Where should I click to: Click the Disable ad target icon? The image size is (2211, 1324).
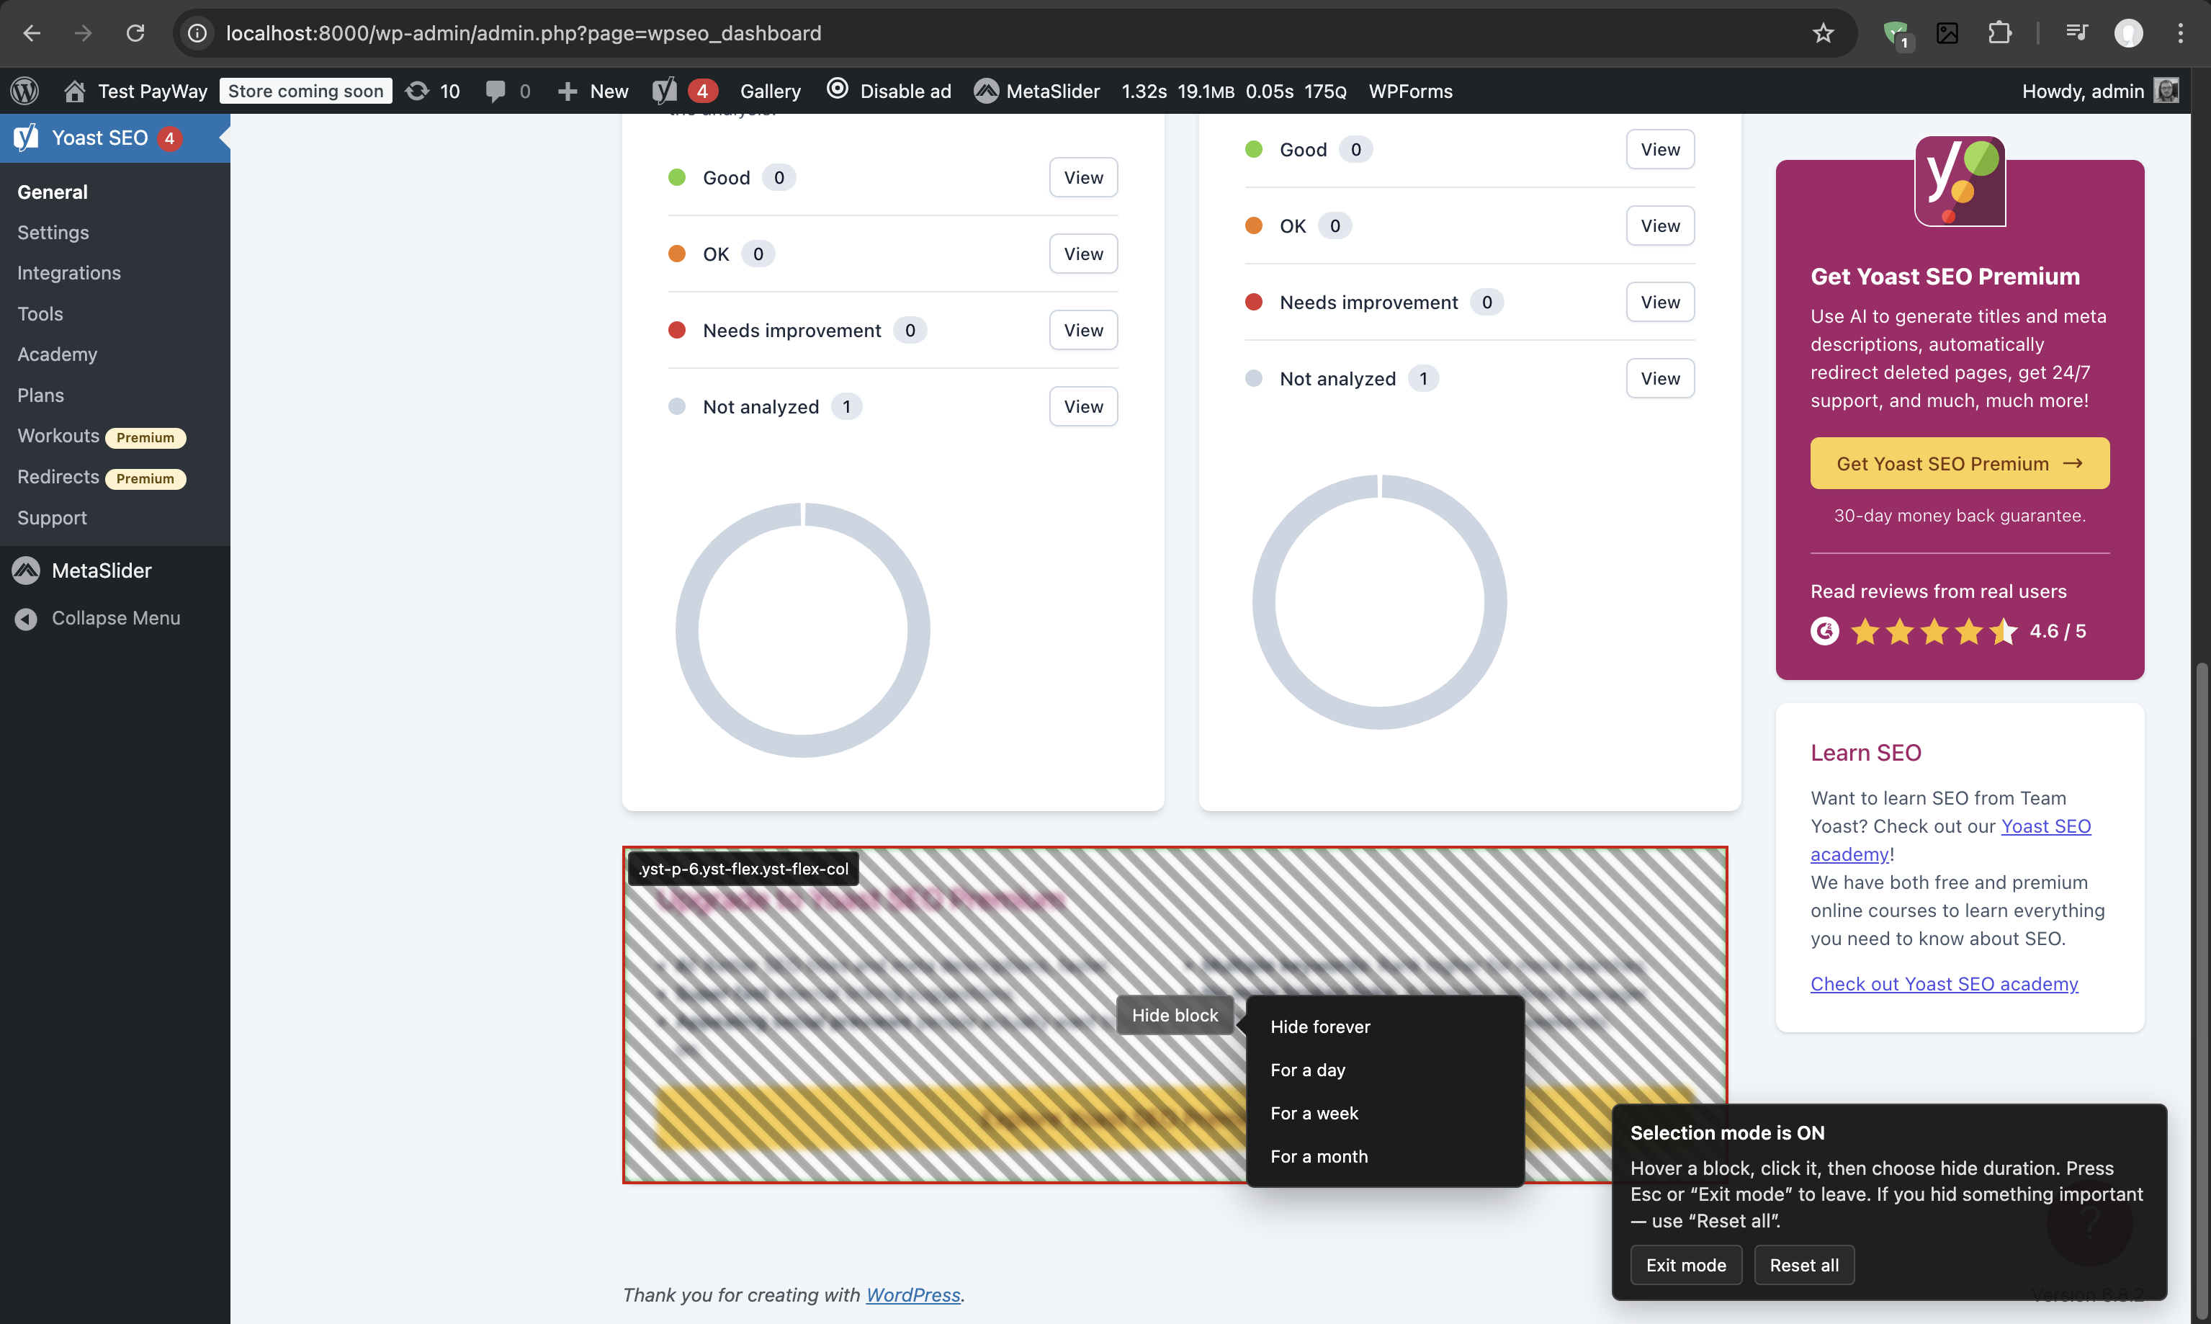click(x=838, y=89)
